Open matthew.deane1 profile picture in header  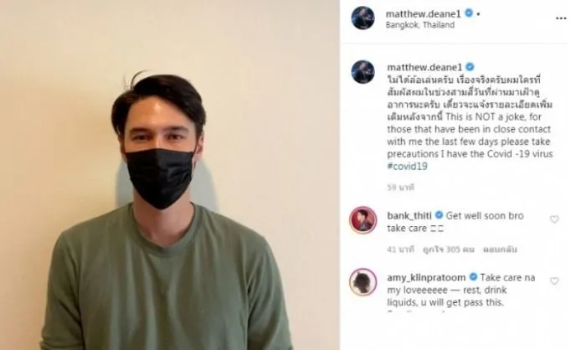point(363,18)
